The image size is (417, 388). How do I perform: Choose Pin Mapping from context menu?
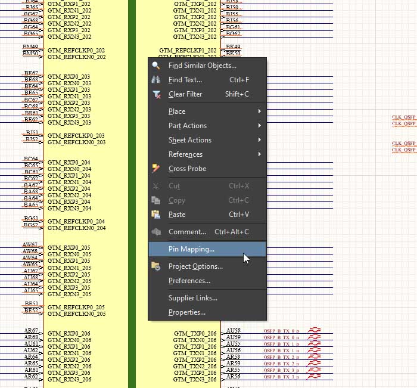[x=191, y=249]
